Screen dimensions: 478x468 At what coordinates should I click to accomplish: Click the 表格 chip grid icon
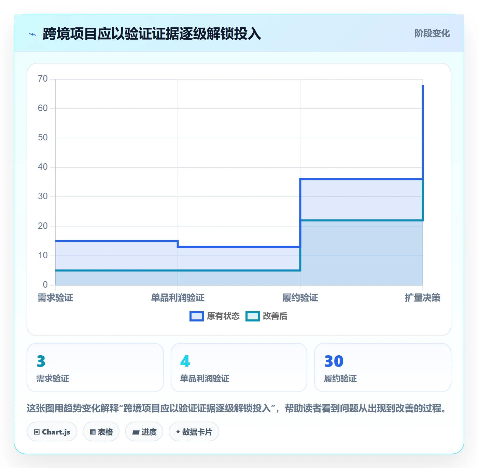93,432
